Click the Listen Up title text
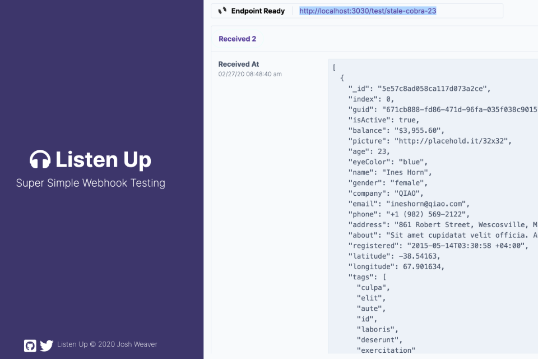The image size is (538, 359). click(x=103, y=160)
